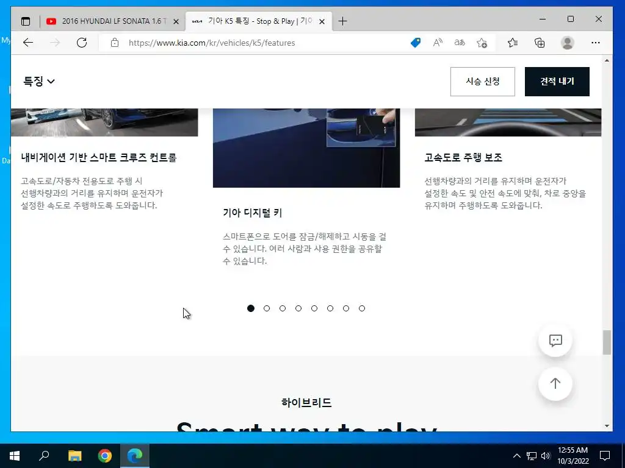This screenshot has height=468, width=625.
Task: Select the fourth carousel dot
Action: click(298, 308)
